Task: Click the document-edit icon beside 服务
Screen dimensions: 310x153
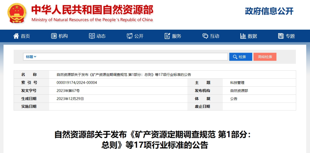Action: click(x=167, y=36)
